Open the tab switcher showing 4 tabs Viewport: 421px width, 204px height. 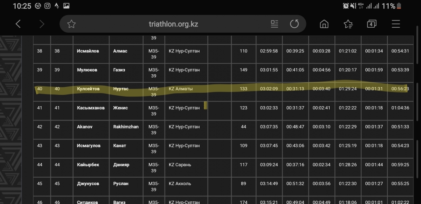372,24
